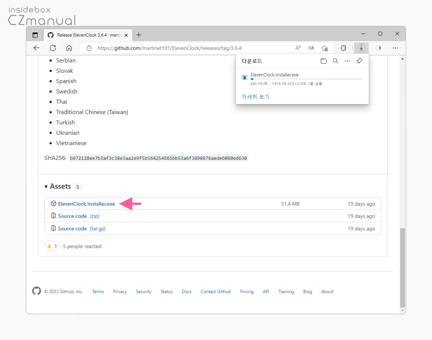432x340 pixels.
Task: Go back to the previous page
Action: 37,48
